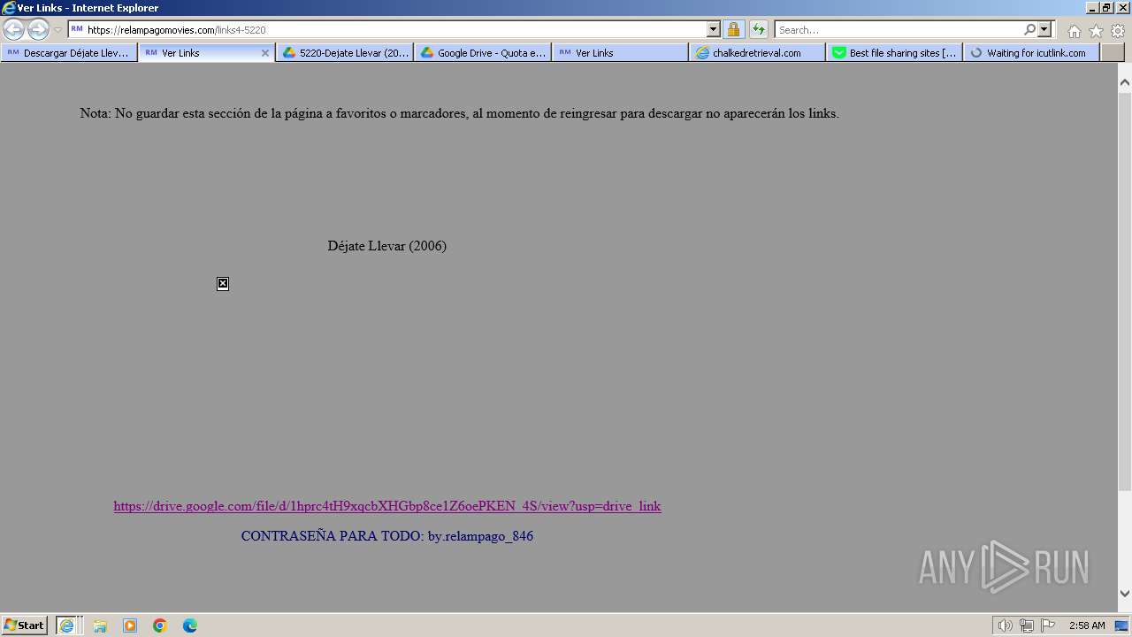1132x637 pixels.
Task: Focus the Search box
Action: coord(898,29)
